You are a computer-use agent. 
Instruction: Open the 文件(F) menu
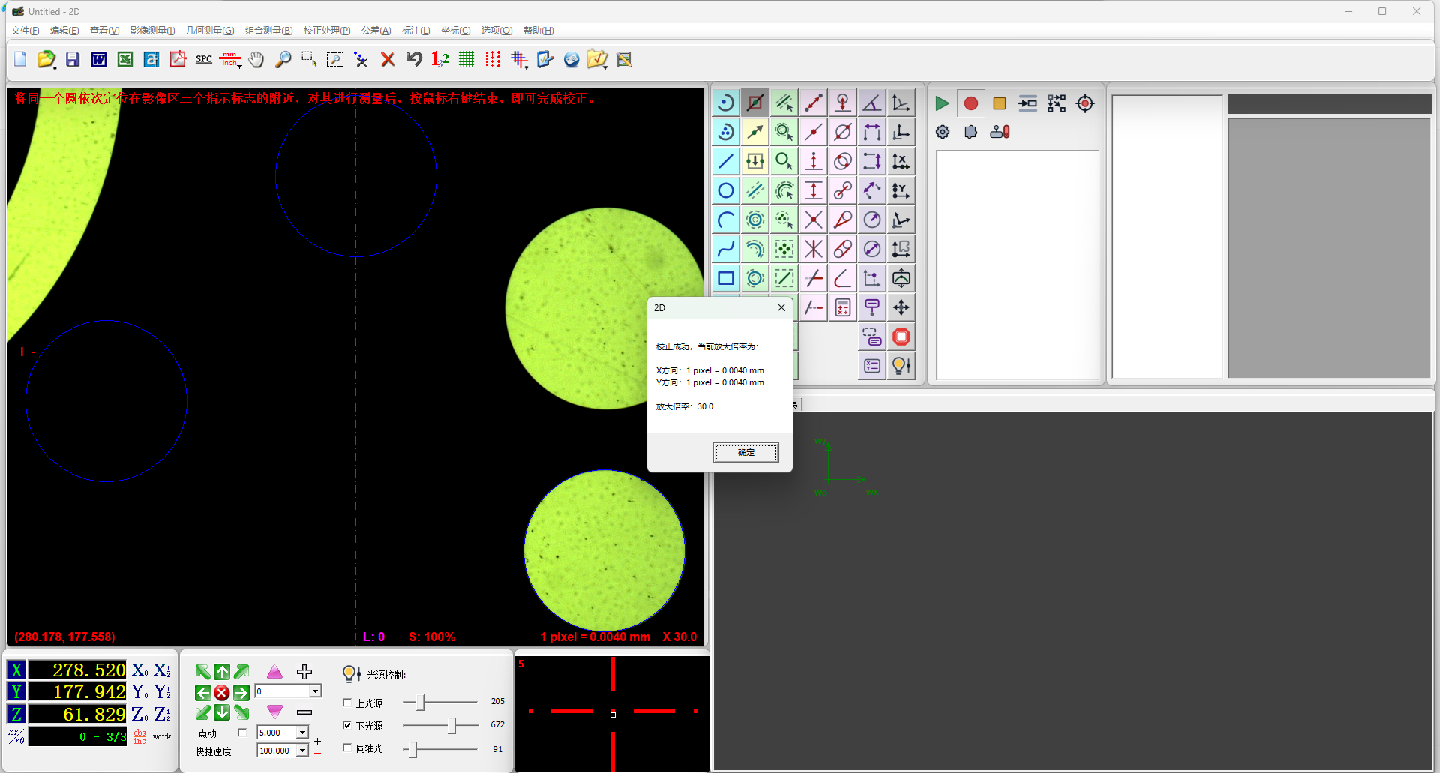pos(25,31)
